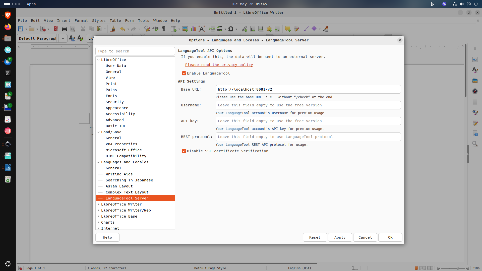Open the Tools menu
The image size is (482, 271).
[144, 21]
